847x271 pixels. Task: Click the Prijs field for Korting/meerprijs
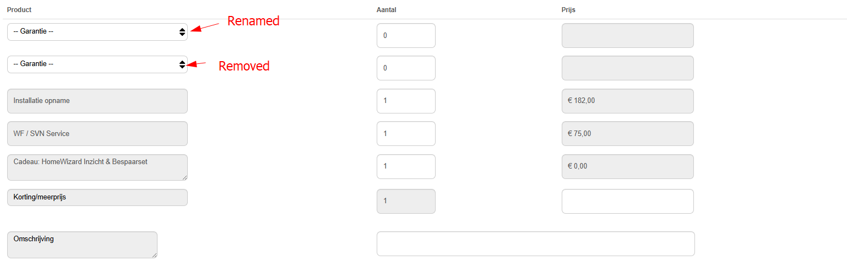(627, 202)
